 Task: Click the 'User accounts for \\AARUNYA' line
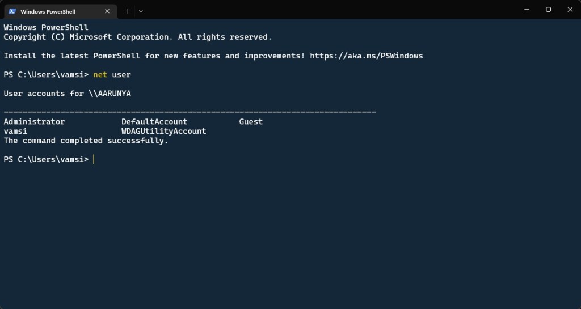67,93
